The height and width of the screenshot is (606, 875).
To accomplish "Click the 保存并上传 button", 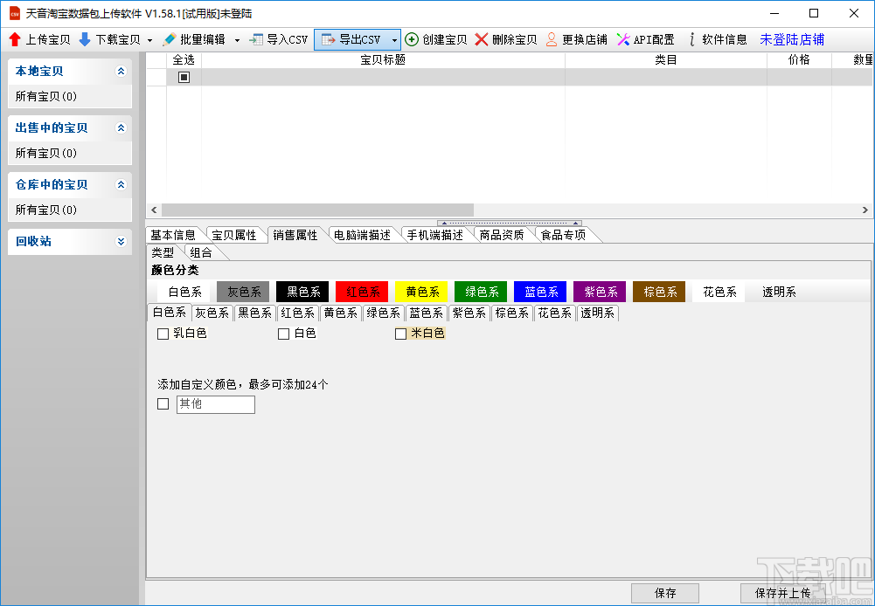I will 782,593.
